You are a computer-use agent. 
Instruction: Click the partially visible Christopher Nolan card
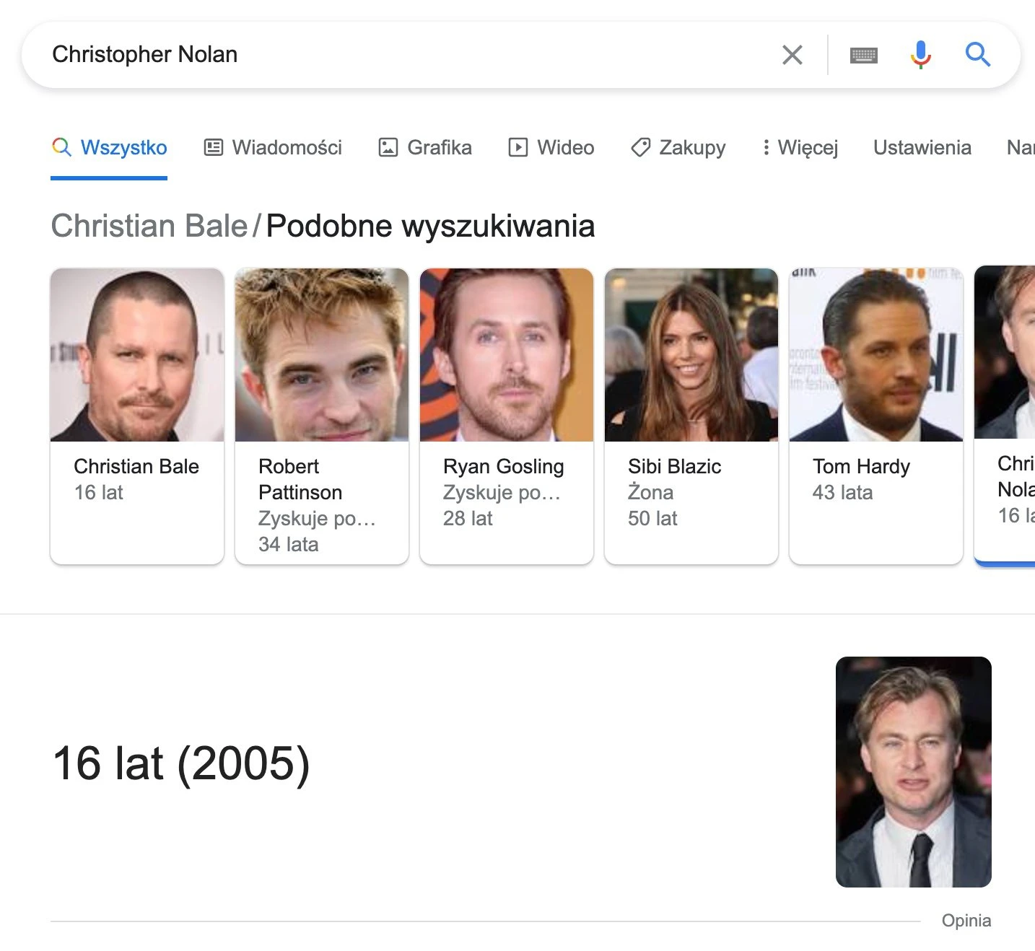tap(1005, 416)
